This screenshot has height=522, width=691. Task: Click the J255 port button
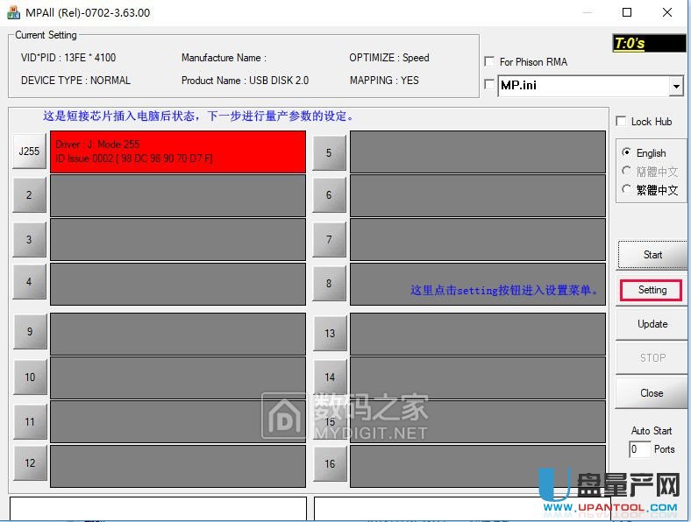point(29,152)
